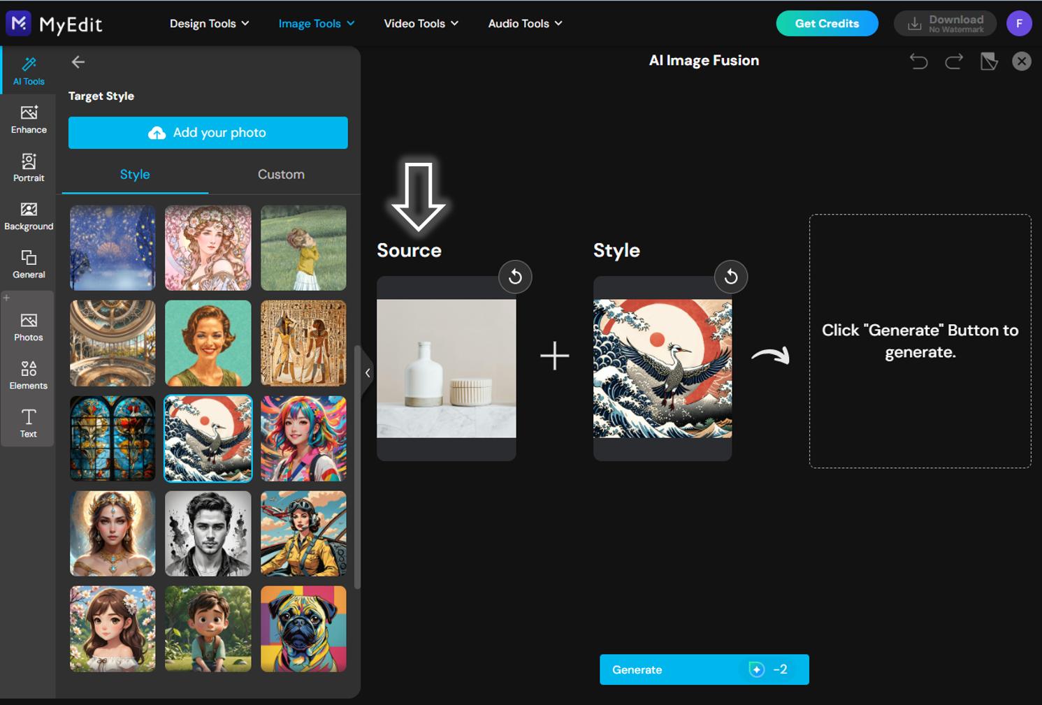Swap the Source image using its refresh icon
This screenshot has width=1042, height=705.
coord(515,277)
